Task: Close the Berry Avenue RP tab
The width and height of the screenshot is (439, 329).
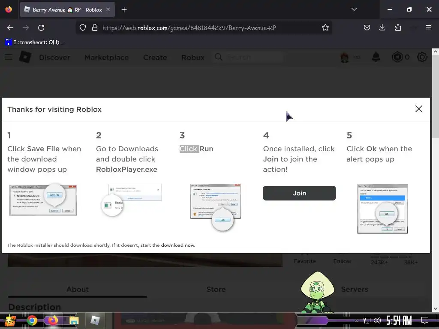Action: [108, 9]
